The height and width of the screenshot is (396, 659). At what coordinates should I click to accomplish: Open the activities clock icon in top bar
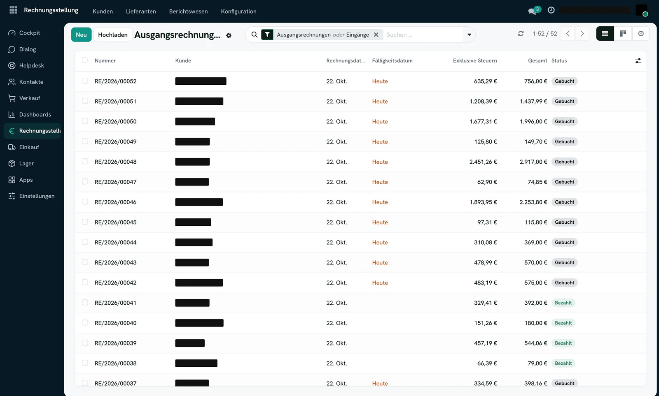pos(551,10)
